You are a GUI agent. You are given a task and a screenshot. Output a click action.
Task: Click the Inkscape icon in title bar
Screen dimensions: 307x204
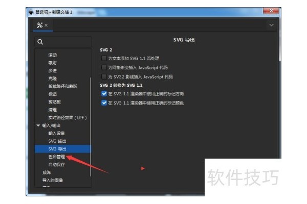click(31, 12)
